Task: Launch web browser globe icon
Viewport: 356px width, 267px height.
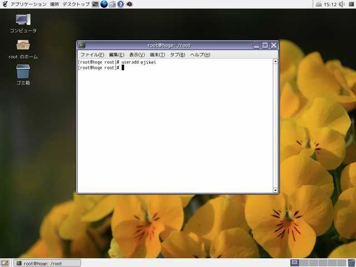Action: click(x=104, y=4)
